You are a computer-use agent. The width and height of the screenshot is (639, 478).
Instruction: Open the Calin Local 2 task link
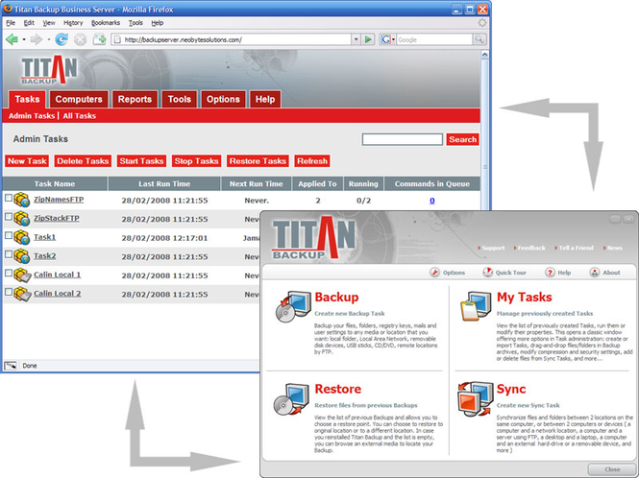57,294
